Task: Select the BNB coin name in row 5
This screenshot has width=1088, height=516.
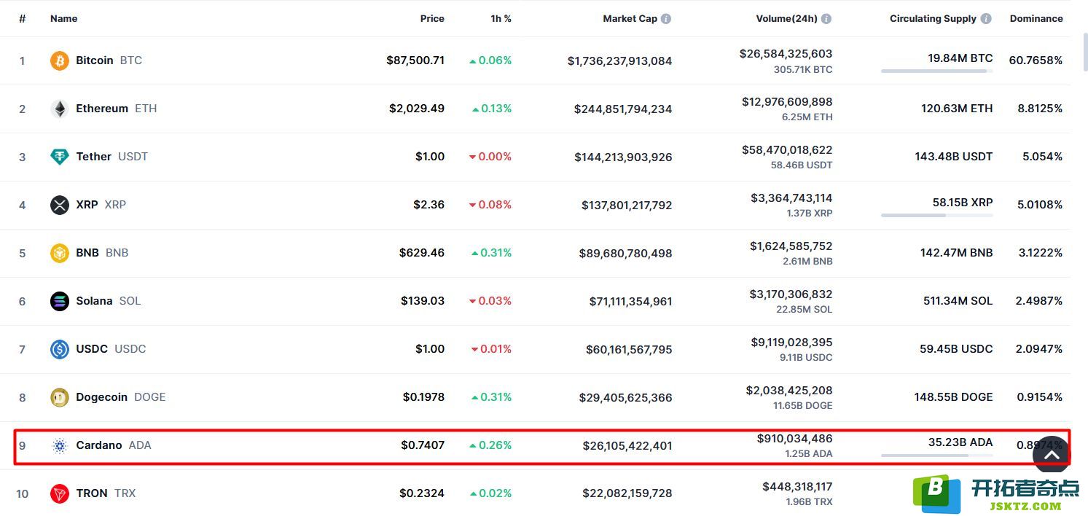Action: coord(87,253)
